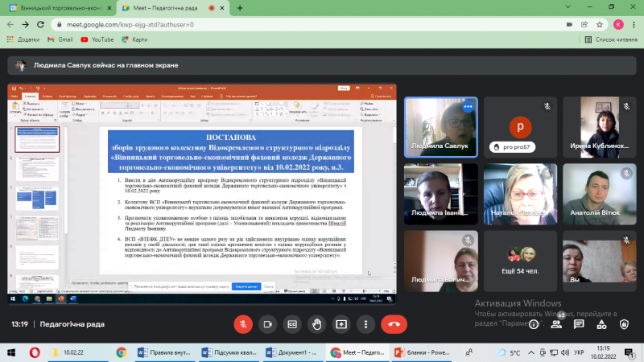
Task: Open the Chrome profile avatar K
Action: [x=618, y=25]
